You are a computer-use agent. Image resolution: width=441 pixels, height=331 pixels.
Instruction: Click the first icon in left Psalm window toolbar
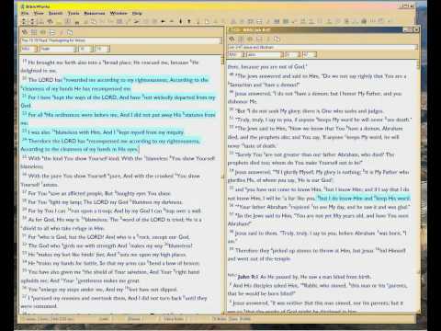pos(25,32)
